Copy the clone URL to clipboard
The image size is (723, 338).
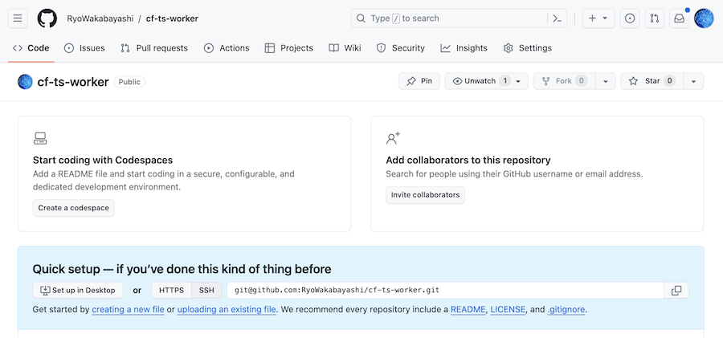[676, 291]
